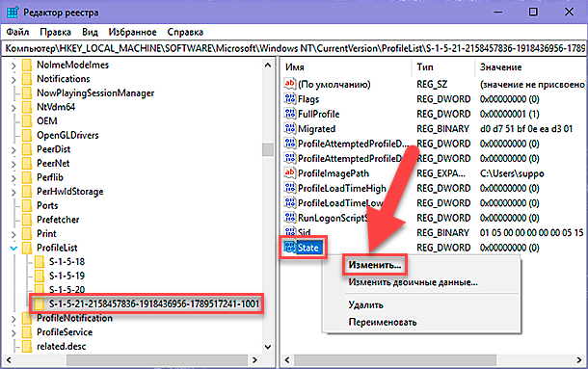Select the ProfileService tree key
The width and height of the screenshot is (588, 369).
[x=65, y=332]
